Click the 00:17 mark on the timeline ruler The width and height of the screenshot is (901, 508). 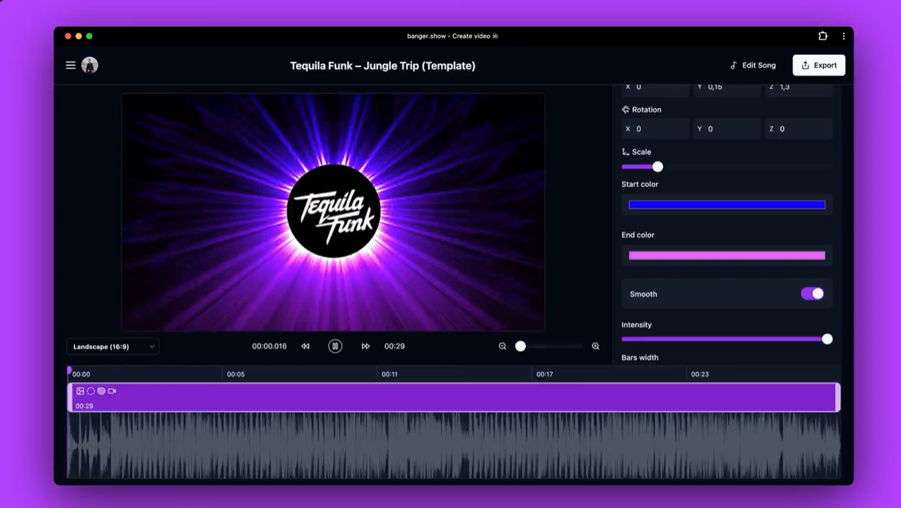(x=544, y=374)
